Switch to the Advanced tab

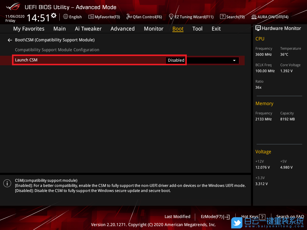tap(122, 29)
